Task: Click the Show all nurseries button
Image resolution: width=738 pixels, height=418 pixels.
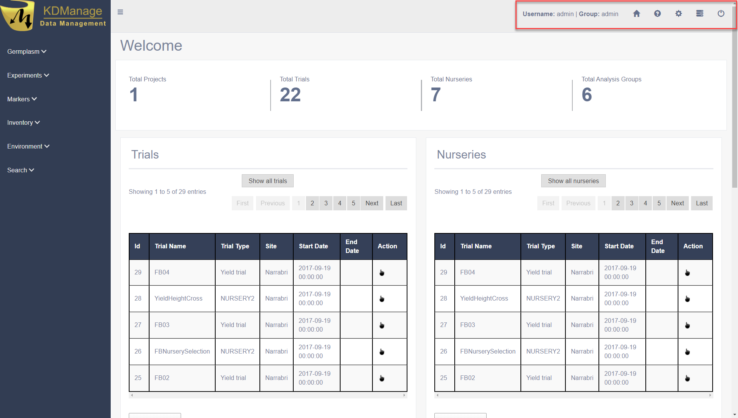Action: (573, 181)
